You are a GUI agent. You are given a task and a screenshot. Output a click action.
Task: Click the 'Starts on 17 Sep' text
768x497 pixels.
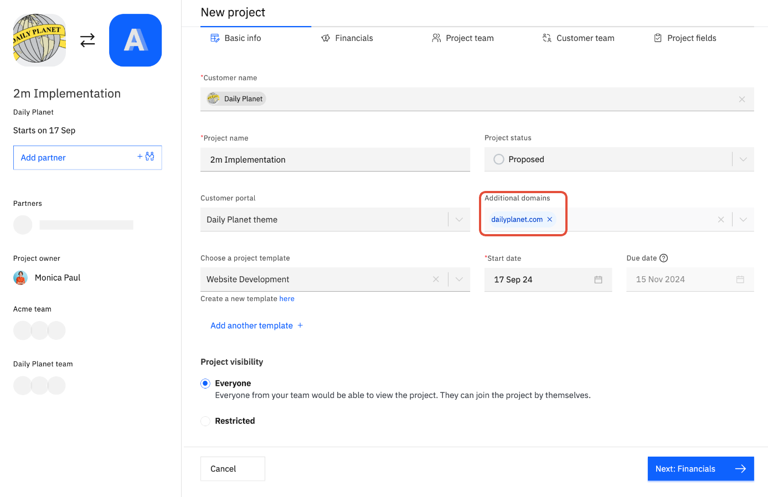[44, 131]
